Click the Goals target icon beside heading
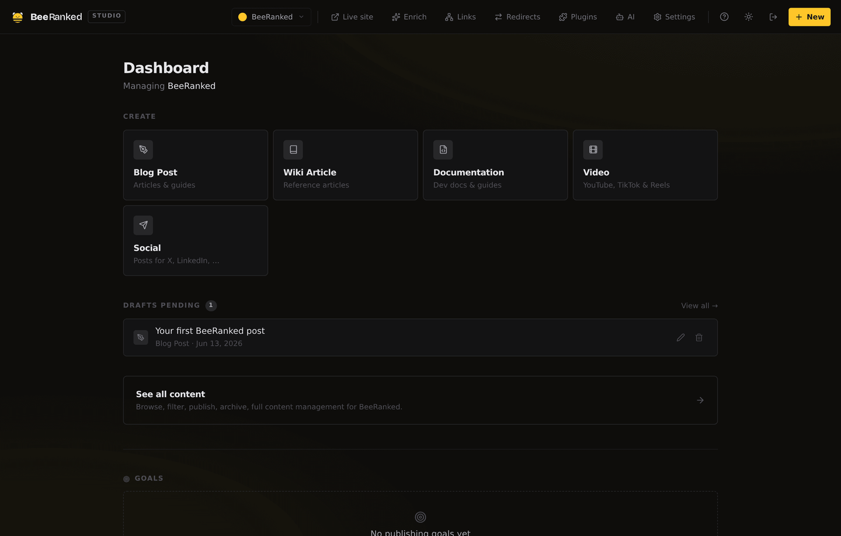Viewport: 841px width, 536px height. [x=127, y=479]
